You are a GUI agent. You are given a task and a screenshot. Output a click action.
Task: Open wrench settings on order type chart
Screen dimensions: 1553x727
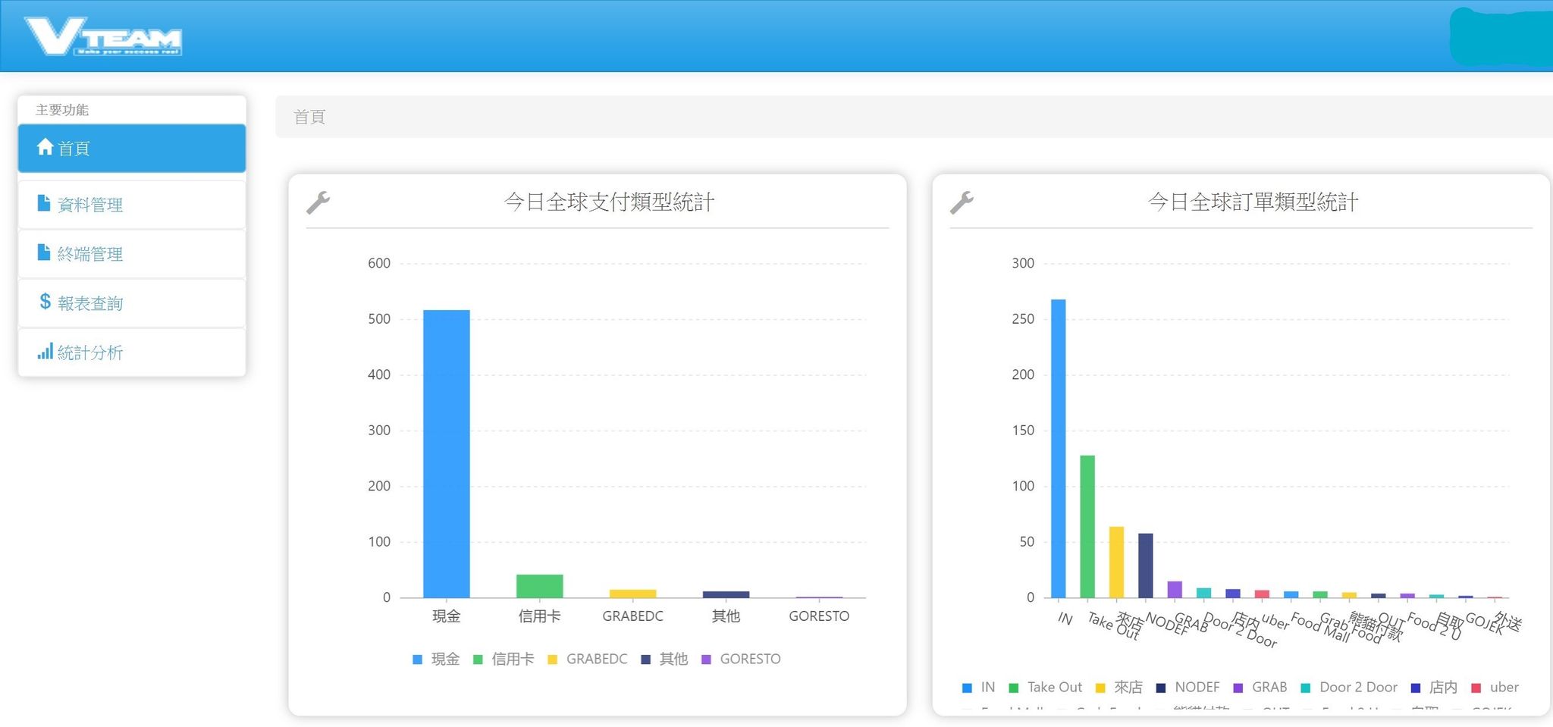pyautogui.click(x=962, y=202)
